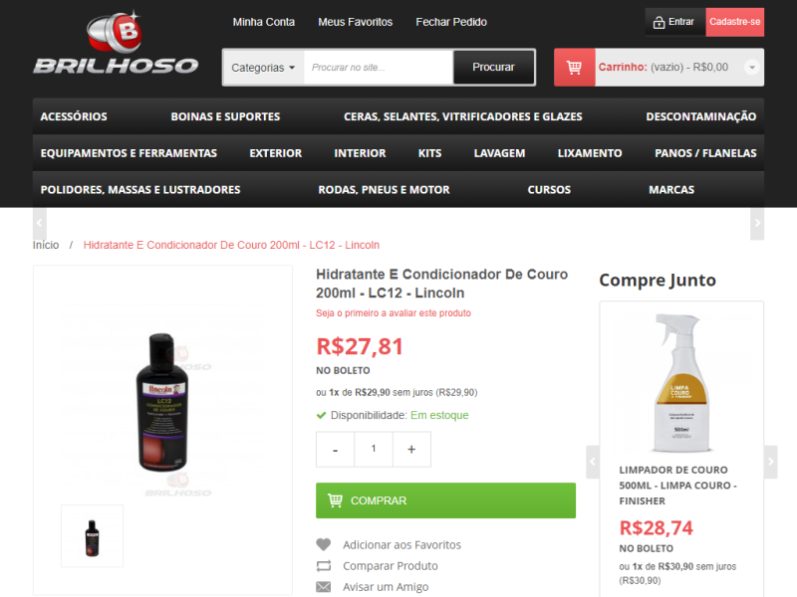Open the MARCAS menu item
The image size is (797, 597).
coord(671,190)
